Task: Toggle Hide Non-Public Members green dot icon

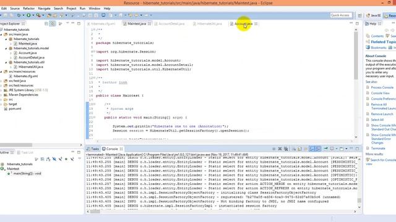Action: 66,159
